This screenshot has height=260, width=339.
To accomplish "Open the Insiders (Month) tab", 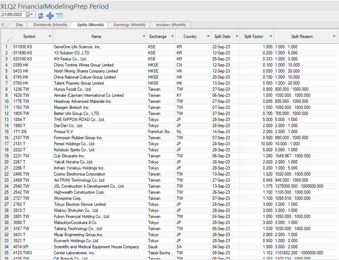I will pos(171,25).
